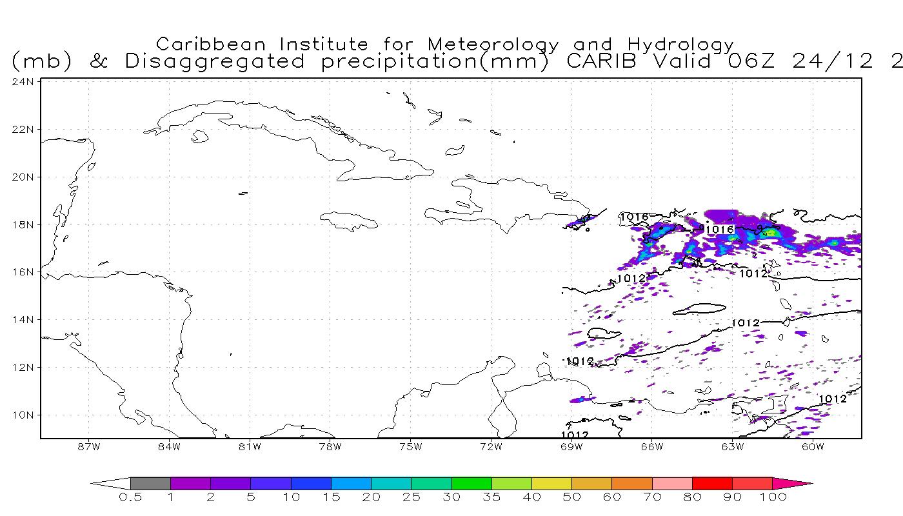Click the white arrow at legend's left end

point(111,483)
